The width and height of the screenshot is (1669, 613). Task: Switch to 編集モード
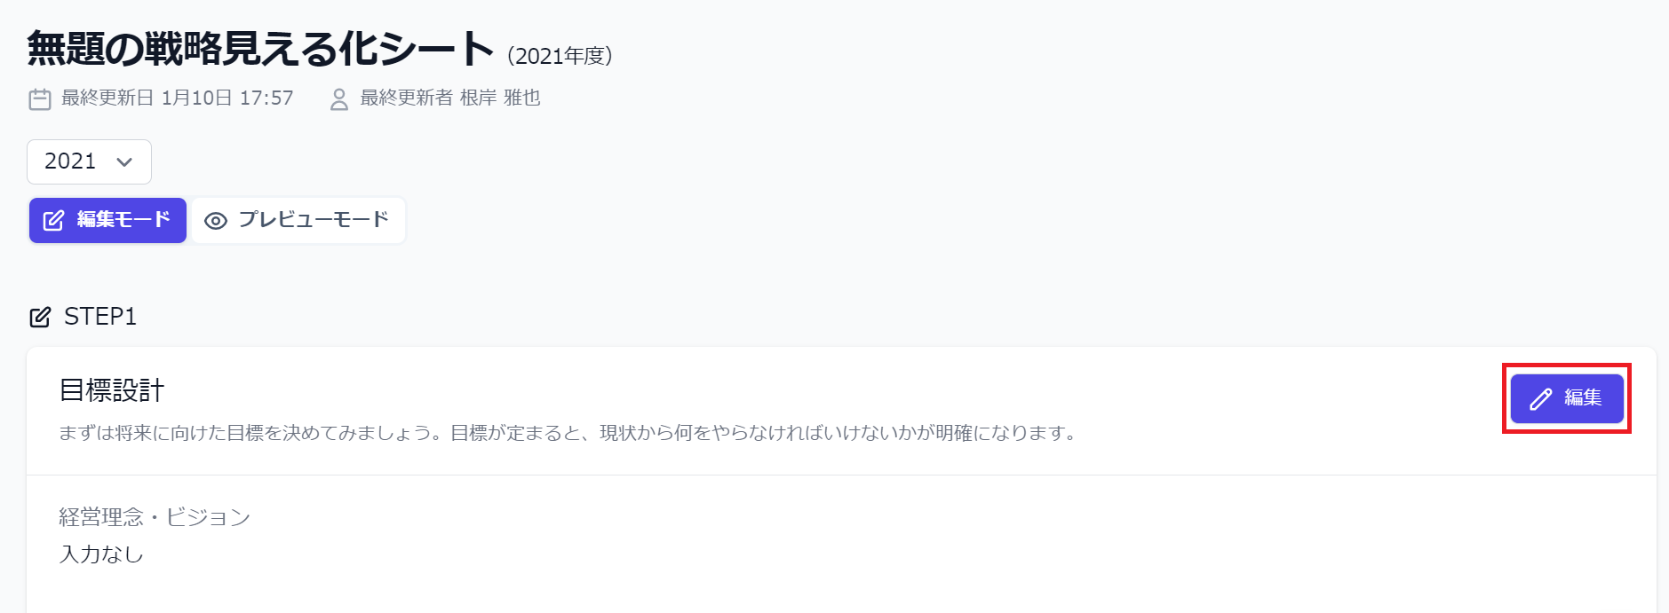pos(107,220)
